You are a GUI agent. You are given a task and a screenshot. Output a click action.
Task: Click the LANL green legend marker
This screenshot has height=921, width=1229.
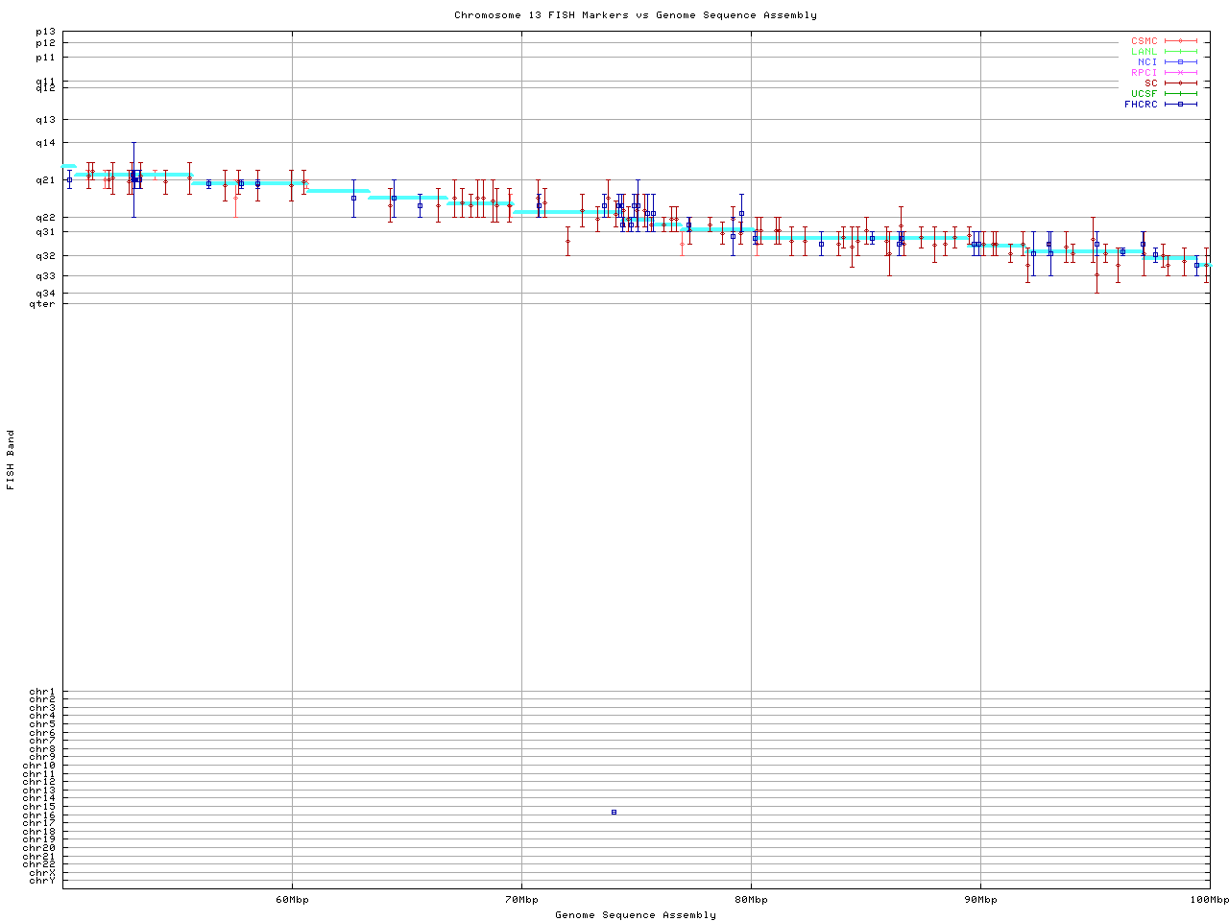[1181, 52]
